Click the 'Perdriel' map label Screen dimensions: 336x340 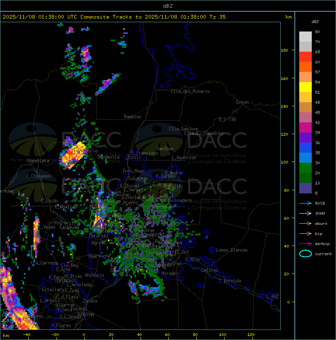point(99,236)
